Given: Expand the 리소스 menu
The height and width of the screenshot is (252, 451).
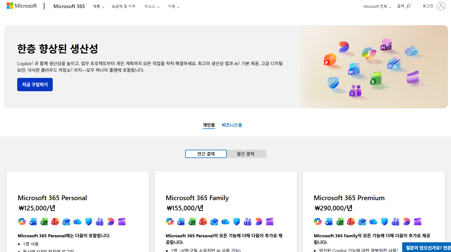Looking at the screenshot, I should pyautogui.click(x=152, y=6).
